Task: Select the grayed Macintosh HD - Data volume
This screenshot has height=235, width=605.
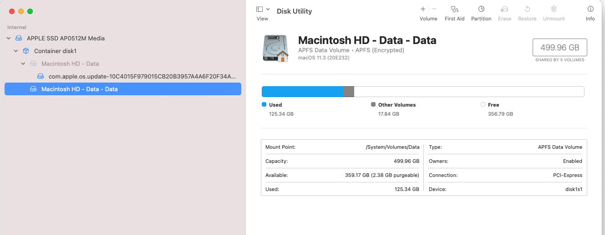Action: pos(70,64)
